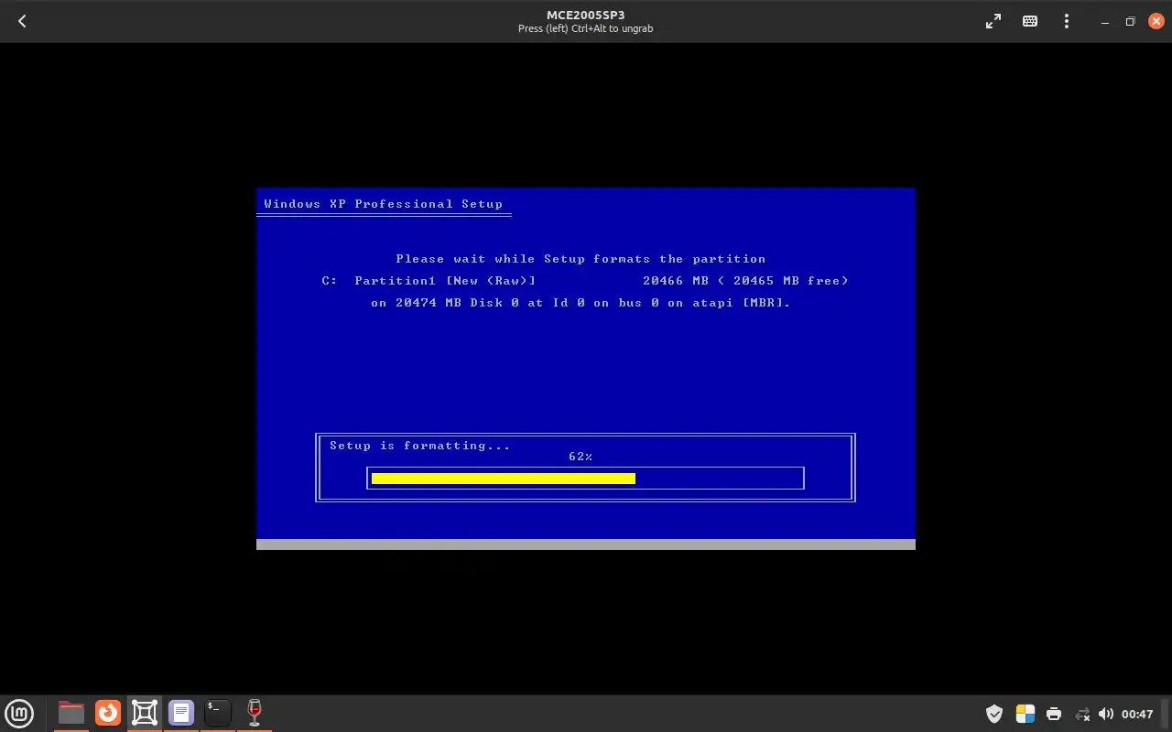This screenshot has width=1172, height=732.
Task: Click 'Please wait while Setup formats the partition'
Action: [x=581, y=259]
